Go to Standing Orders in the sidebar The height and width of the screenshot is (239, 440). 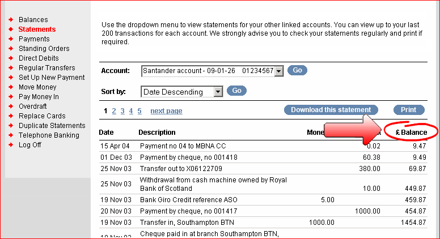[44, 49]
